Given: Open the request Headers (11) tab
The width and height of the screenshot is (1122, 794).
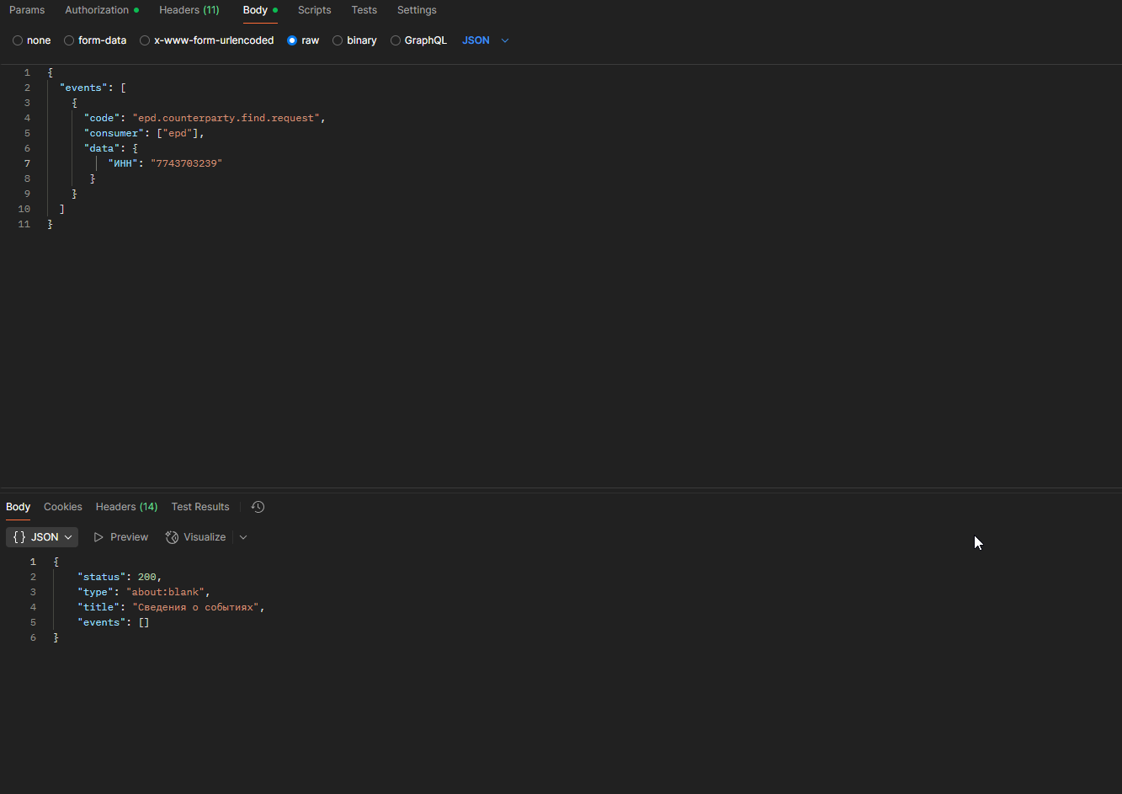Looking at the screenshot, I should [x=189, y=10].
